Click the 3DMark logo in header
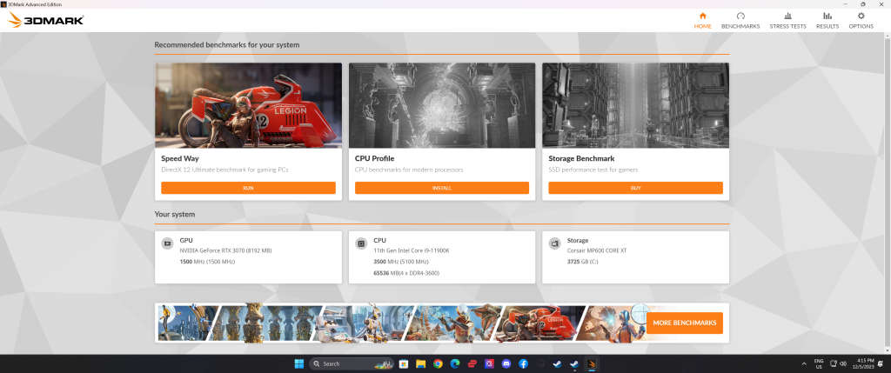Image resolution: width=891 pixels, height=373 pixels. point(46,20)
